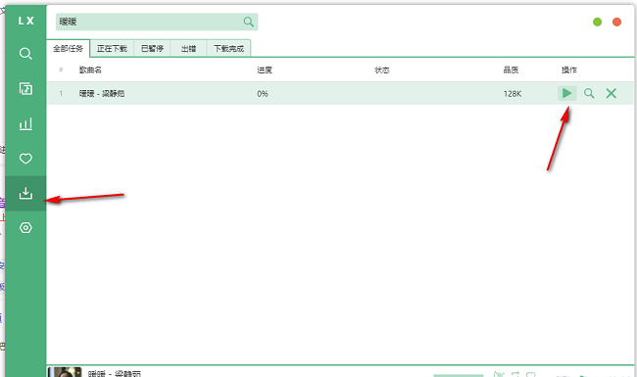Switch to the 下载完成 tab
Viewport: 637px width, 377px height.
[228, 49]
